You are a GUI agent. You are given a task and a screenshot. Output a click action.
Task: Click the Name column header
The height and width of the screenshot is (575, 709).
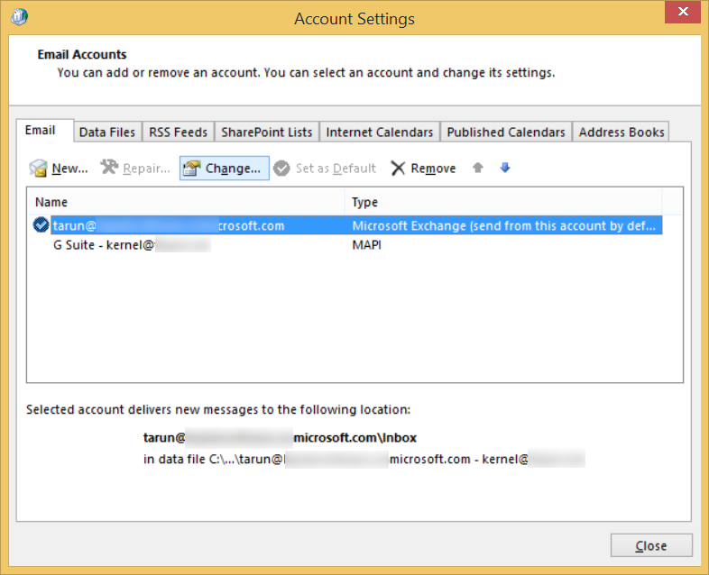[186, 202]
